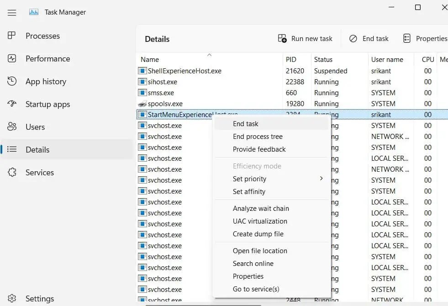This screenshot has height=306, width=448.
Task: Sort by Name column header
Action: [x=150, y=60]
